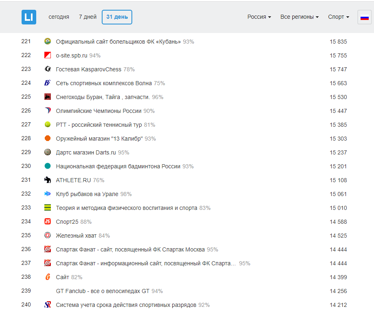Switch to the 7 дней period tab

[x=87, y=17]
